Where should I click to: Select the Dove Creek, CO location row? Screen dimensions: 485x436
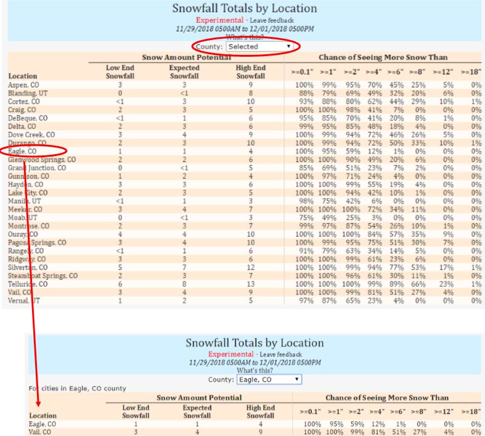[245, 134]
